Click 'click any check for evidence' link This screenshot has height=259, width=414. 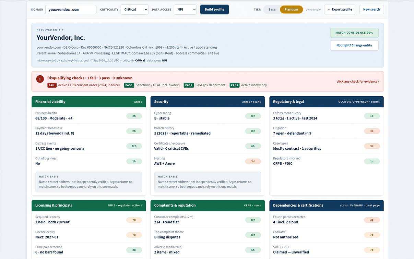click(358, 82)
